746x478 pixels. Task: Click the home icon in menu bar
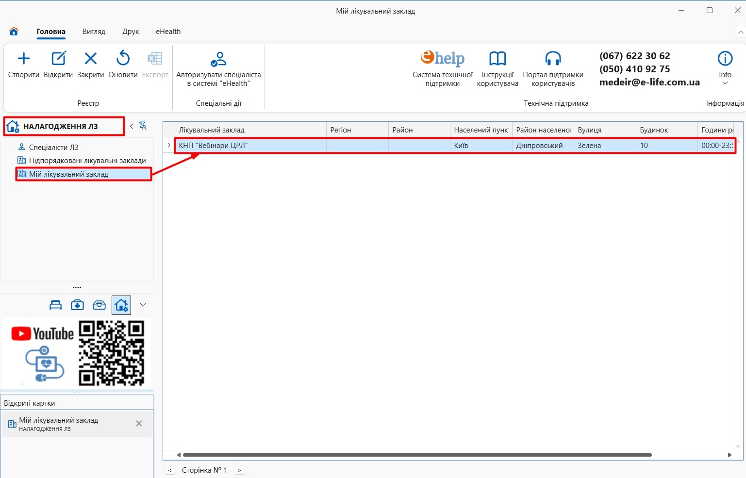pyautogui.click(x=14, y=32)
